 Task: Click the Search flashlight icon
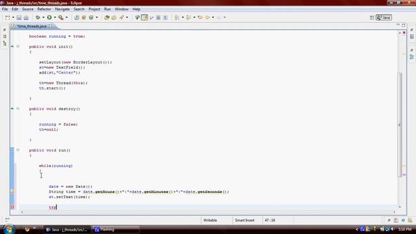122,18
